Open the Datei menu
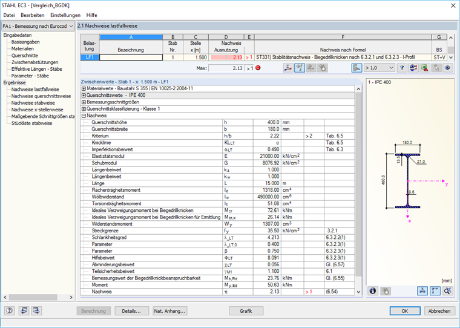460x328 pixels. click(x=9, y=15)
